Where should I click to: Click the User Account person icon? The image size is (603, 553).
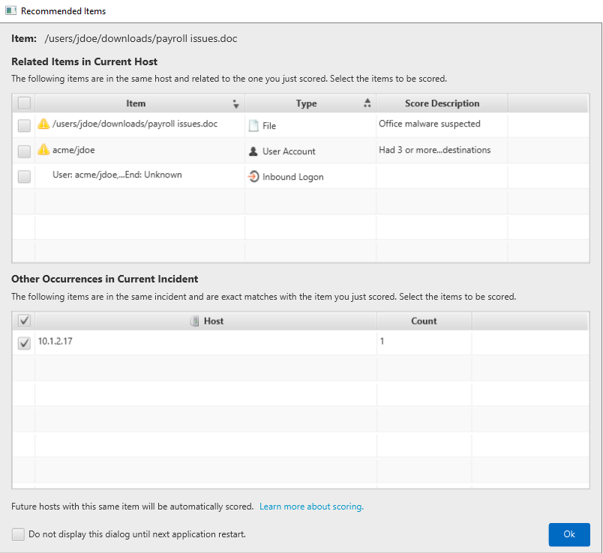point(253,151)
